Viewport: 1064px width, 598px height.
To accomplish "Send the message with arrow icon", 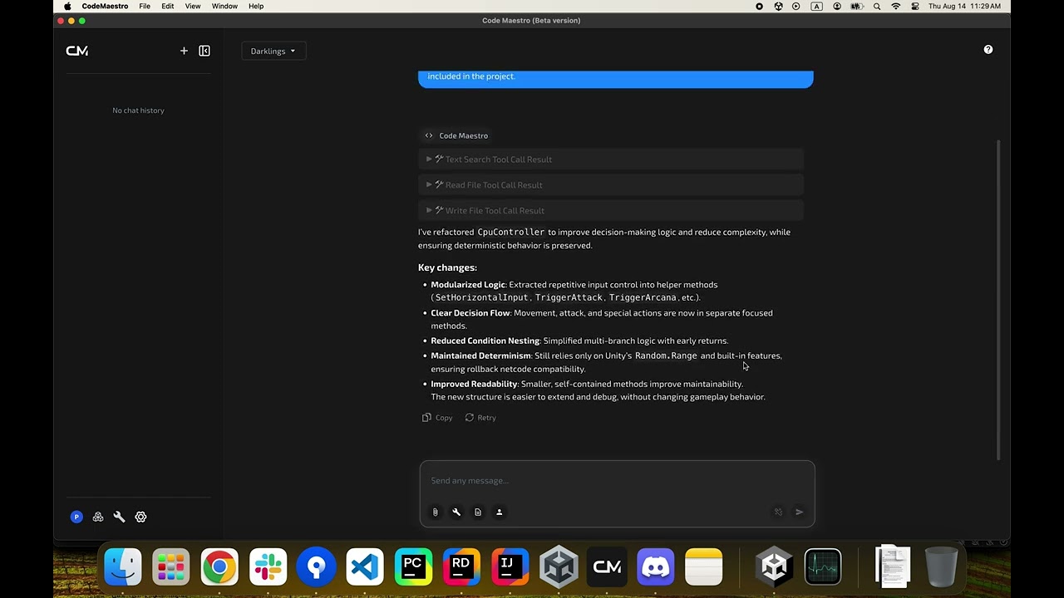I will coord(800,512).
